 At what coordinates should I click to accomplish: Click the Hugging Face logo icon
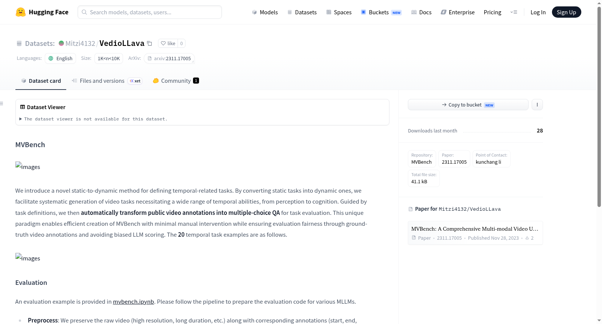pos(21,12)
